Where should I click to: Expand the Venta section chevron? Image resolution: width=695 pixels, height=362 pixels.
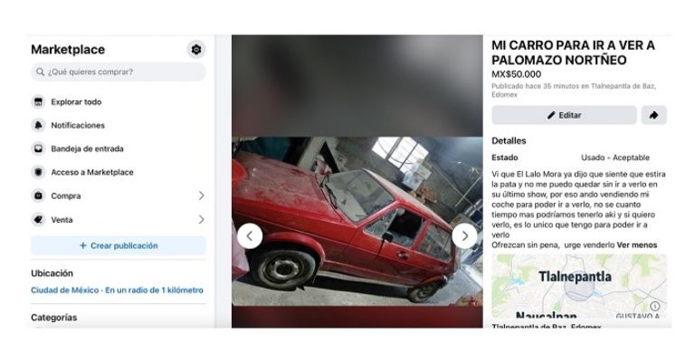pyautogui.click(x=201, y=219)
